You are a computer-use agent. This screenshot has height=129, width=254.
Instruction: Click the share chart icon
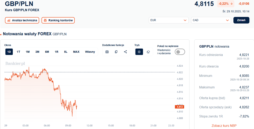click(x=125, y=52)
